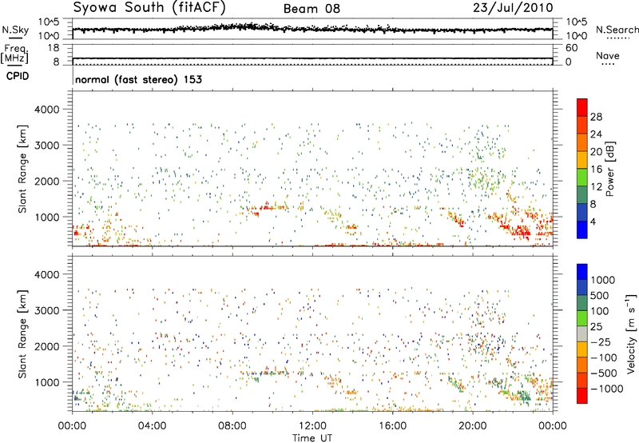Click the 'Velocity [m s-1]' color bar label

(631, 333)
